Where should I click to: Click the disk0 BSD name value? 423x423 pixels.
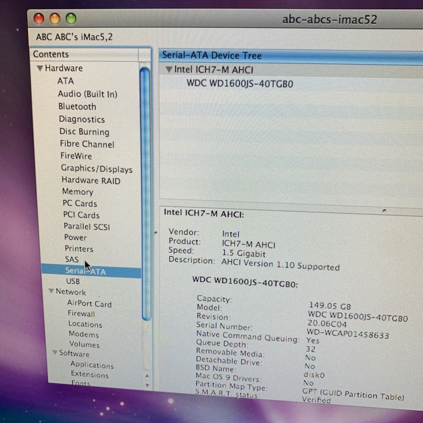click(x=314, y=375)
